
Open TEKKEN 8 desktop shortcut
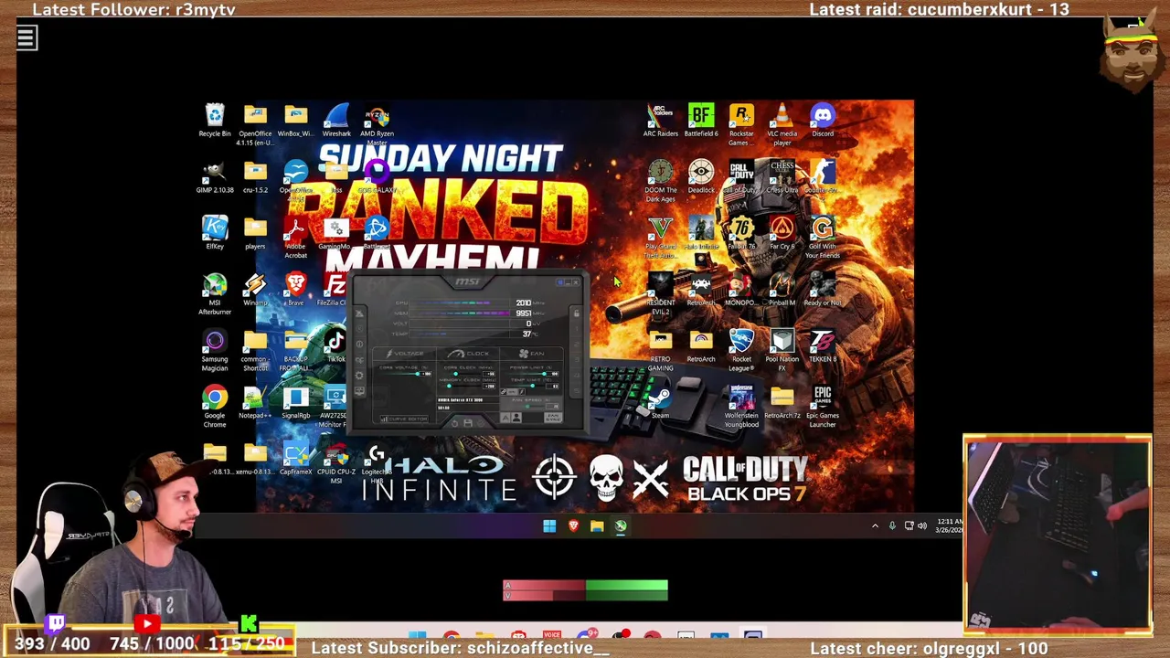823,346
